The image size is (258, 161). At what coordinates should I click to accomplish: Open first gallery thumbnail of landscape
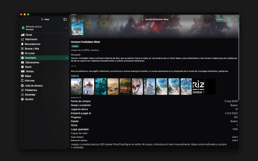pos(76,87)
